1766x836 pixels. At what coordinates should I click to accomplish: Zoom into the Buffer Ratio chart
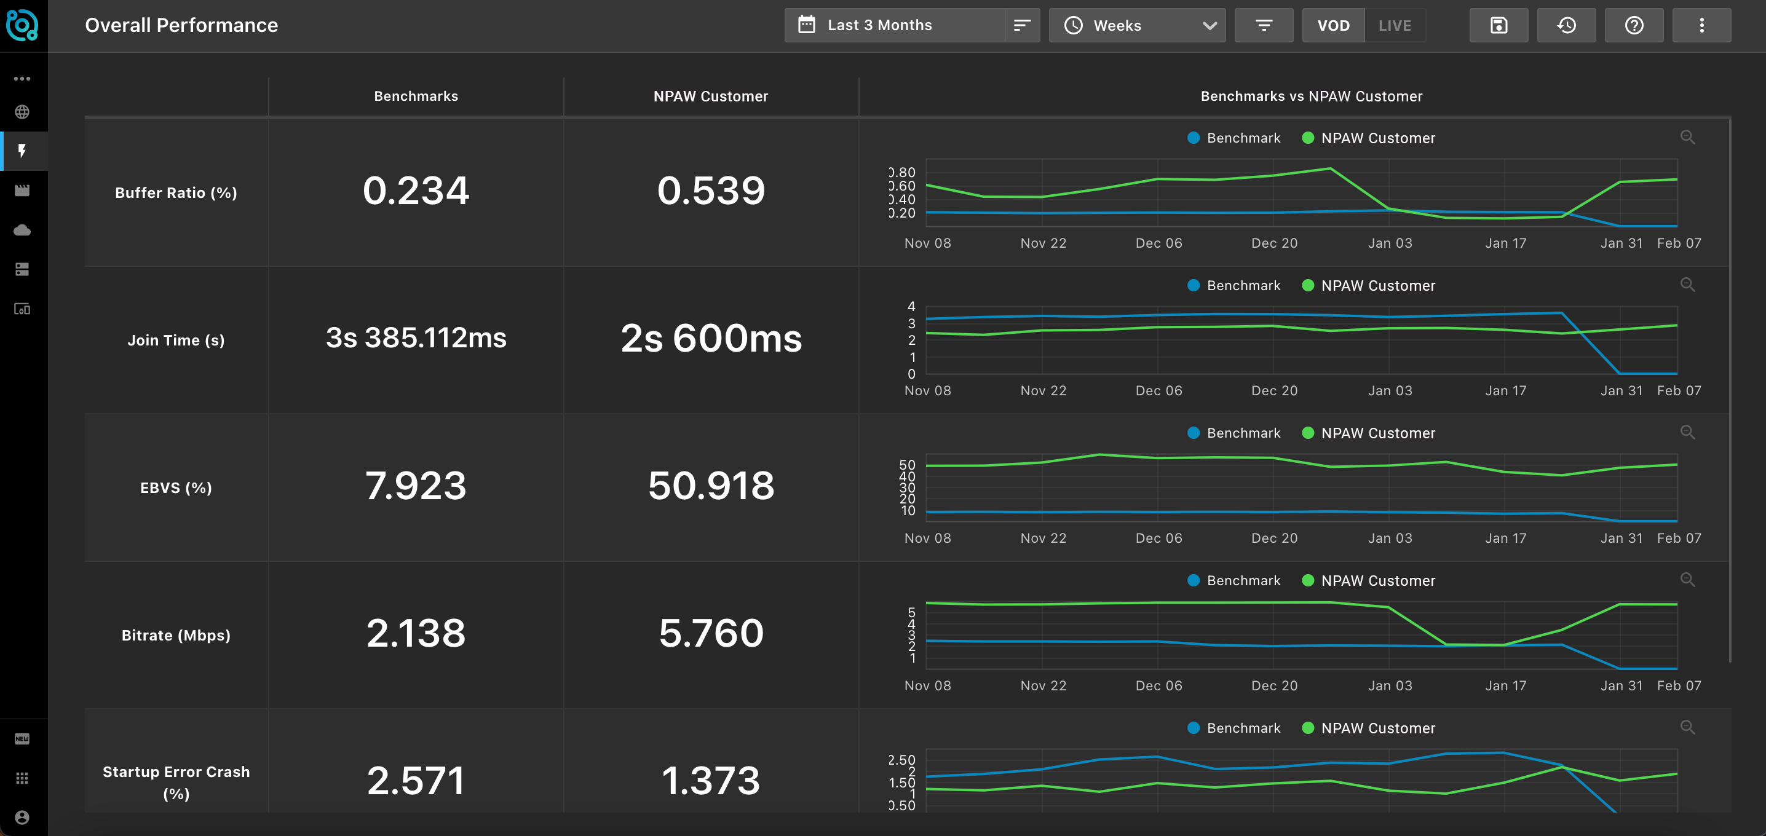click(x=1687, y=137)
